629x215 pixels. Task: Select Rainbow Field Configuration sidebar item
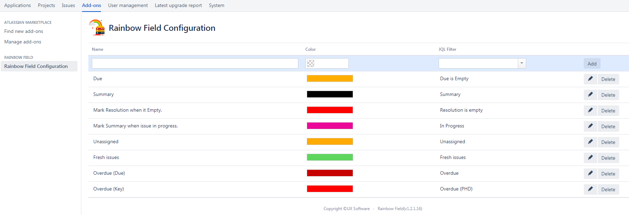coord(39,66)
